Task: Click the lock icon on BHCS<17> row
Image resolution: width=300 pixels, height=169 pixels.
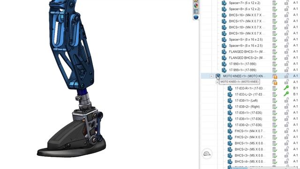Action: (286, 21)
